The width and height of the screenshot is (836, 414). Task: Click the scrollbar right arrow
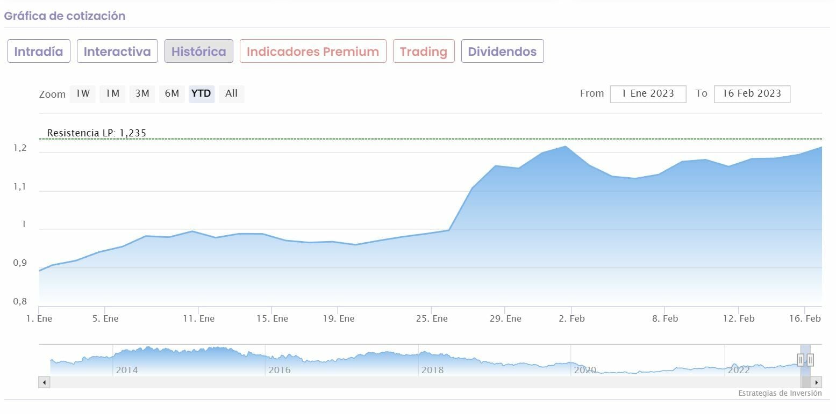click(x=817, y=382)
